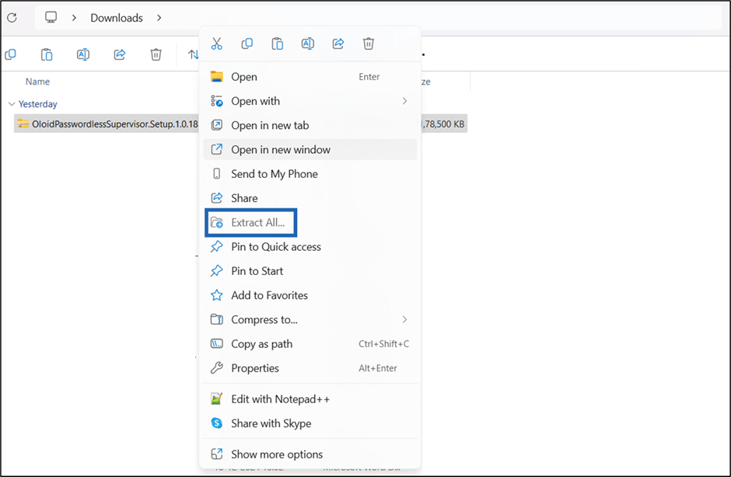Expand the Open with submenu arrow
The height and width of the screenshot is (477, 731).
404,101
